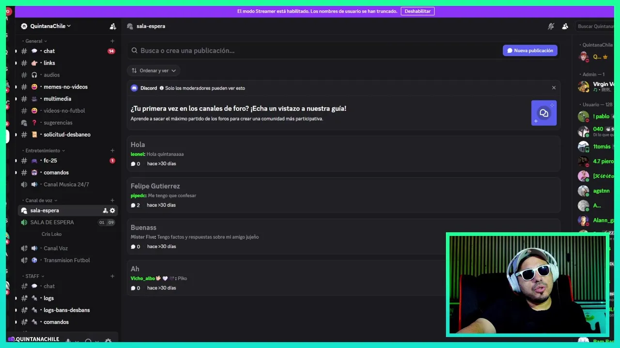Select the audios channel
Image resolution: width=620 pixels, height=348 pixels.
coord(68,75)
